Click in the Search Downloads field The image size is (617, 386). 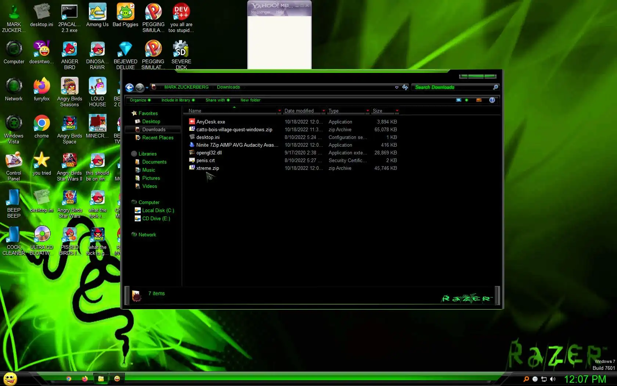coord(453,87)
